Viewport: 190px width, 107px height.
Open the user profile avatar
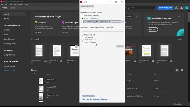[x=187, y=8]
